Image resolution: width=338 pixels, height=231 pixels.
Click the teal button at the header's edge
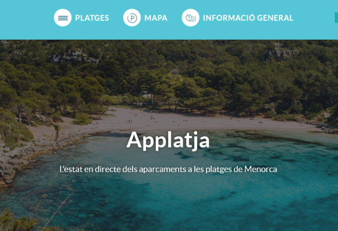[336, 18]
